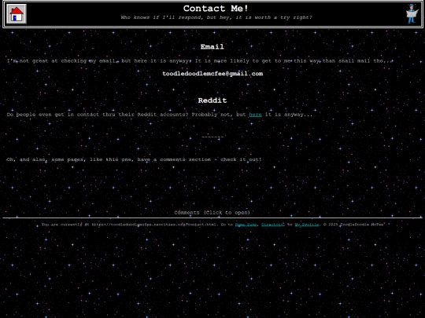Click the sentence about the comments section
Viewport: 425px width, 318px height.
click(134, 159)
